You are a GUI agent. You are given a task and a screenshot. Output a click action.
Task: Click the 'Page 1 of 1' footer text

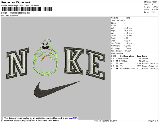(153, 121)
